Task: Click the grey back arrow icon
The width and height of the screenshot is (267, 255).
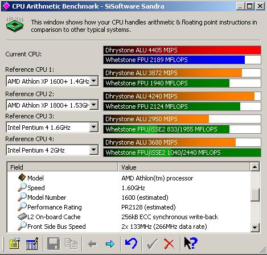Action: pyautogui.click(x=92, y=244)
